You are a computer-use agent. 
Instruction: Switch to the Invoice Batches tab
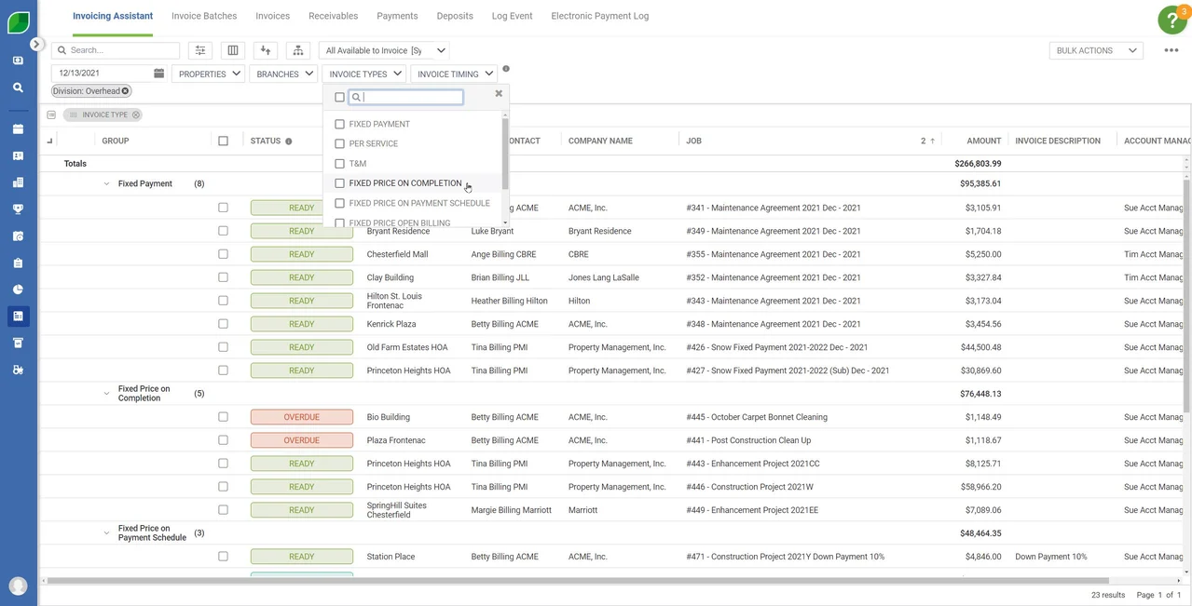point(203,16)
